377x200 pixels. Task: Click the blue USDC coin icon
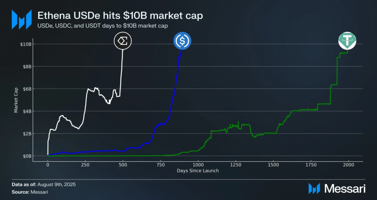182,41
